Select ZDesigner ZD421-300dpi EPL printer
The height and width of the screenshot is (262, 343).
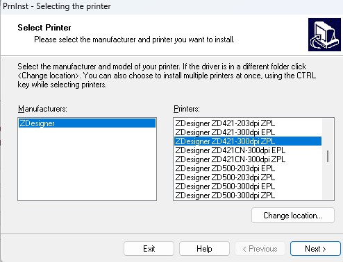(248, 132)
